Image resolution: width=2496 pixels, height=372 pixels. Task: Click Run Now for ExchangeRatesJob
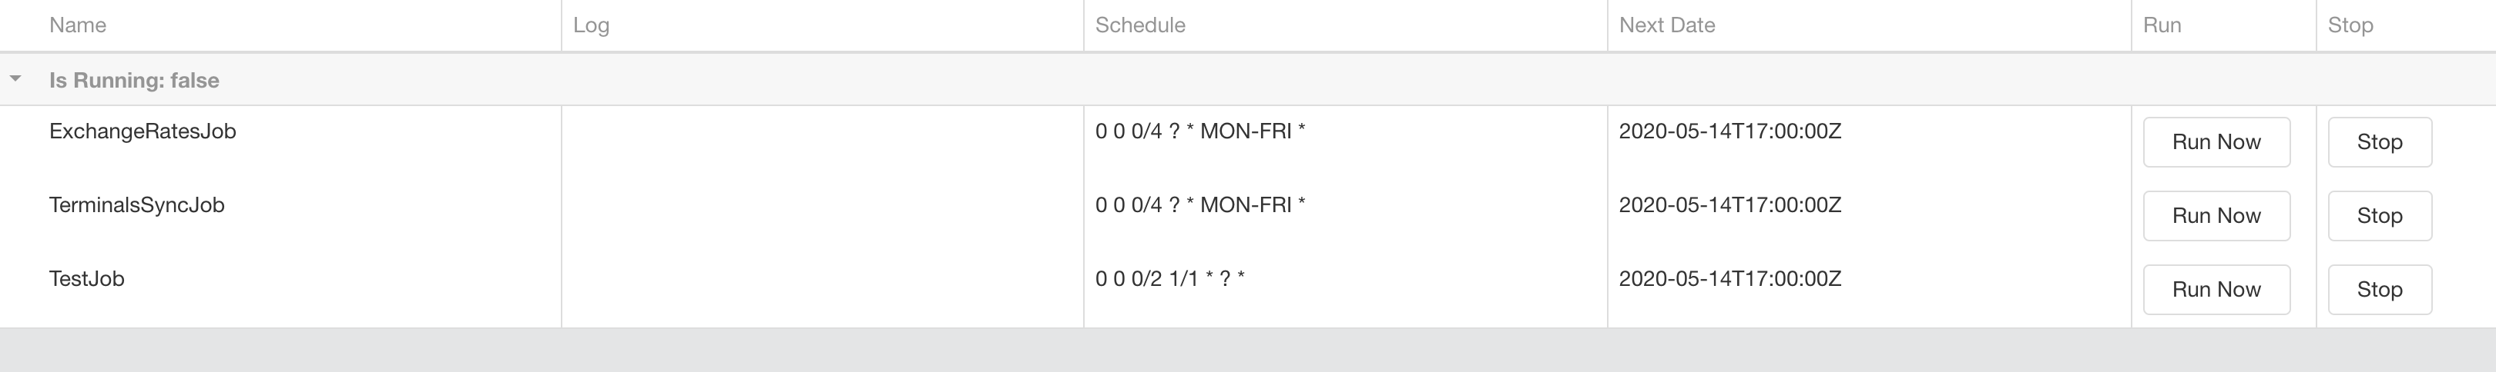[2216, 142]
